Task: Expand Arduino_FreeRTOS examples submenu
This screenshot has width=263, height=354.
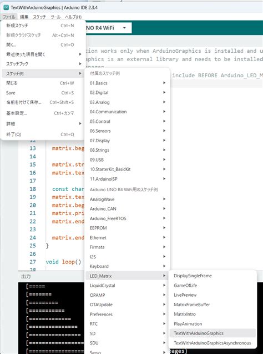Action: 127,218
